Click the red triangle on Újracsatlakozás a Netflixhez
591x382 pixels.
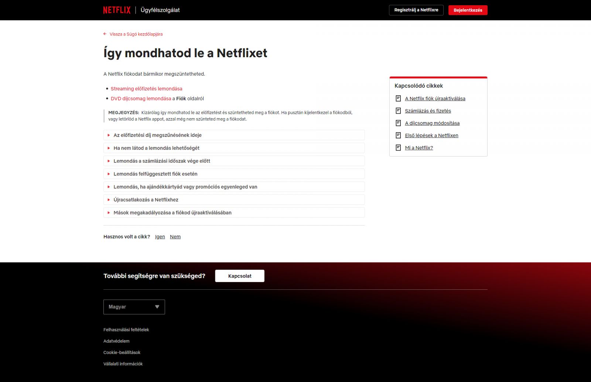[109, 200]
